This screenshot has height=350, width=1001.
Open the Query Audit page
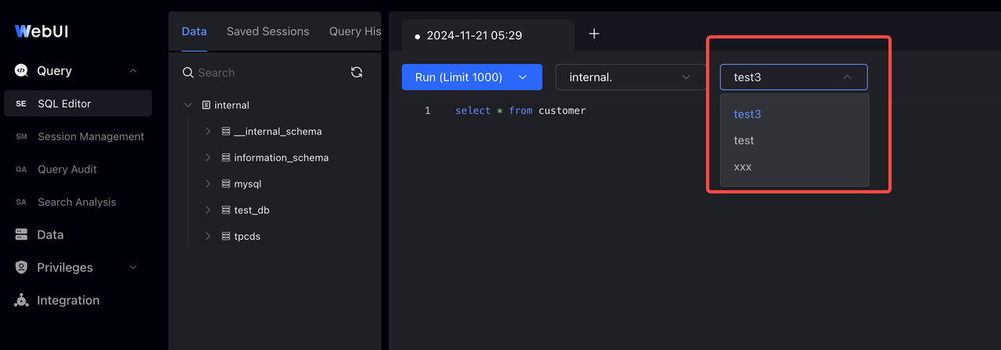[x=67, y=170]
